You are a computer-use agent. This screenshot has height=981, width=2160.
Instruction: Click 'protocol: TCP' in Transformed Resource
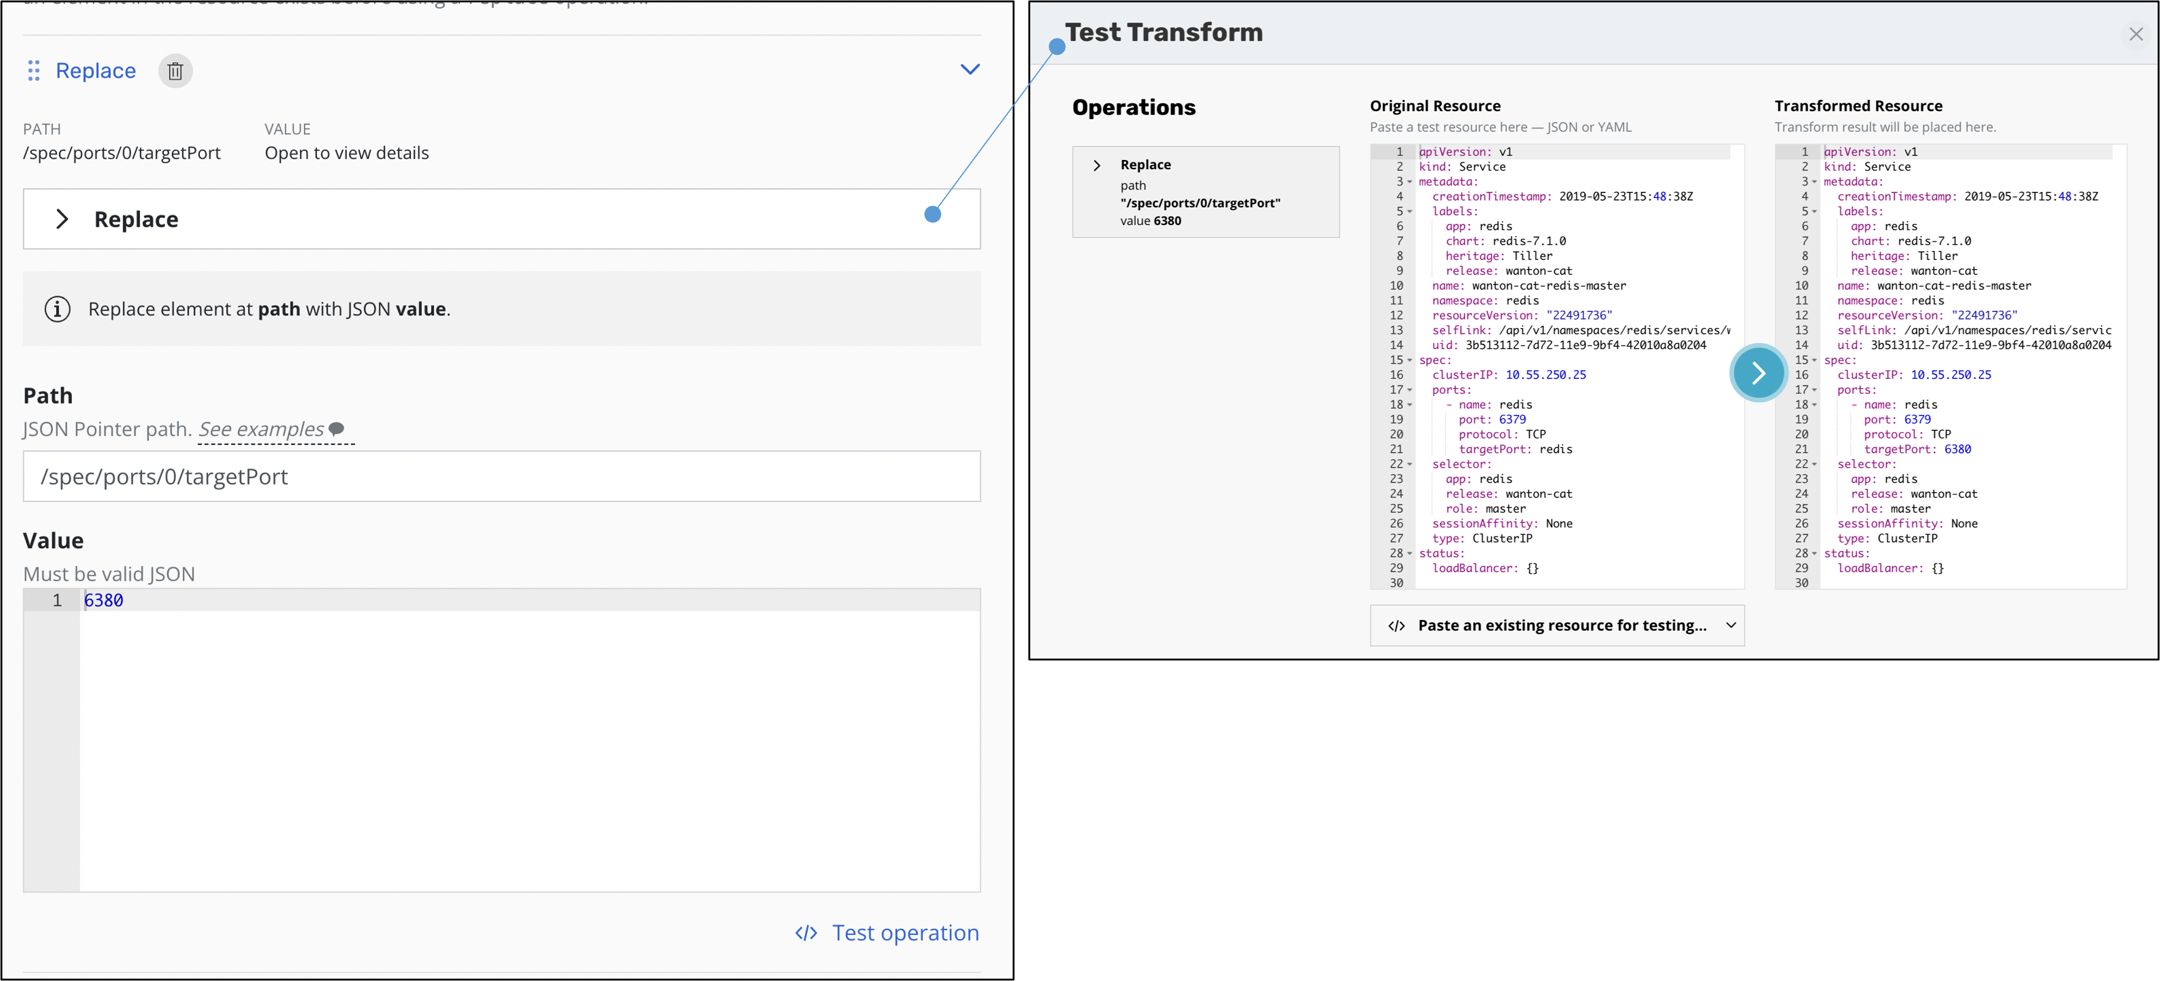[x=1907, y=434]
